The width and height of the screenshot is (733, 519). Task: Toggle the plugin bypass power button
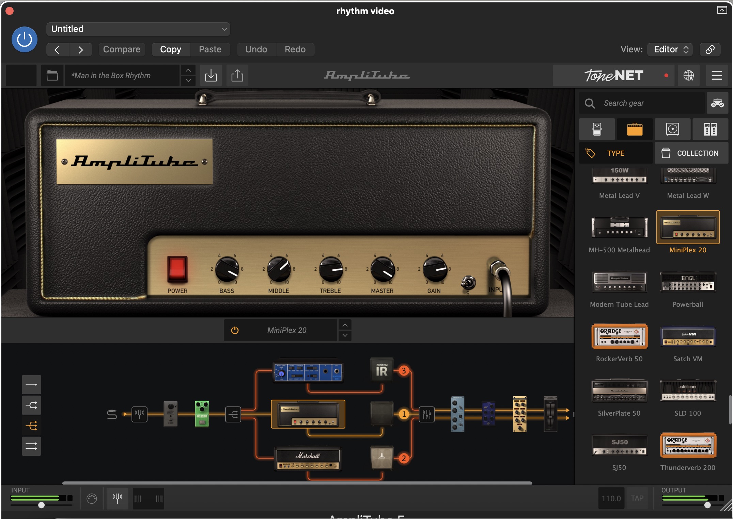coord(25,39)
